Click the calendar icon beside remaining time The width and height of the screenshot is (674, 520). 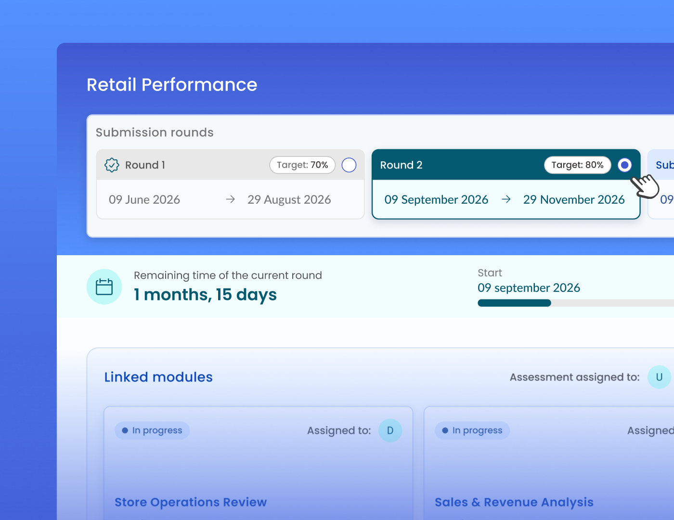point(104,286)
